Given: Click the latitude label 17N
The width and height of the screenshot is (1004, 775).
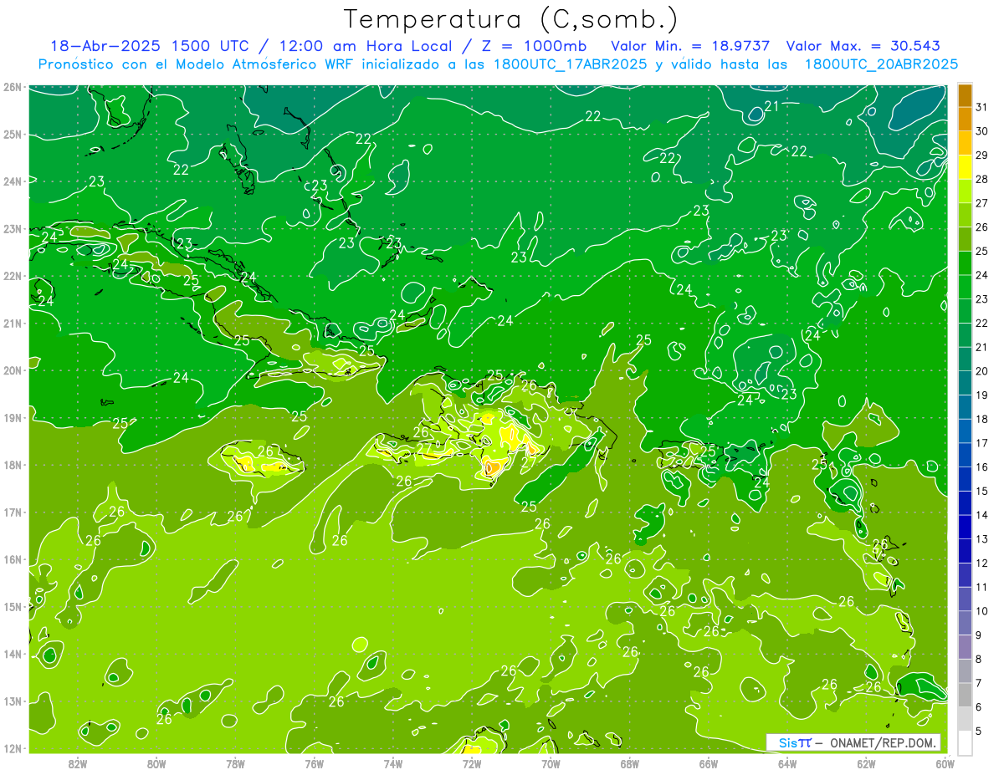Looking at the screenshot, I should [x=13, y=512].
